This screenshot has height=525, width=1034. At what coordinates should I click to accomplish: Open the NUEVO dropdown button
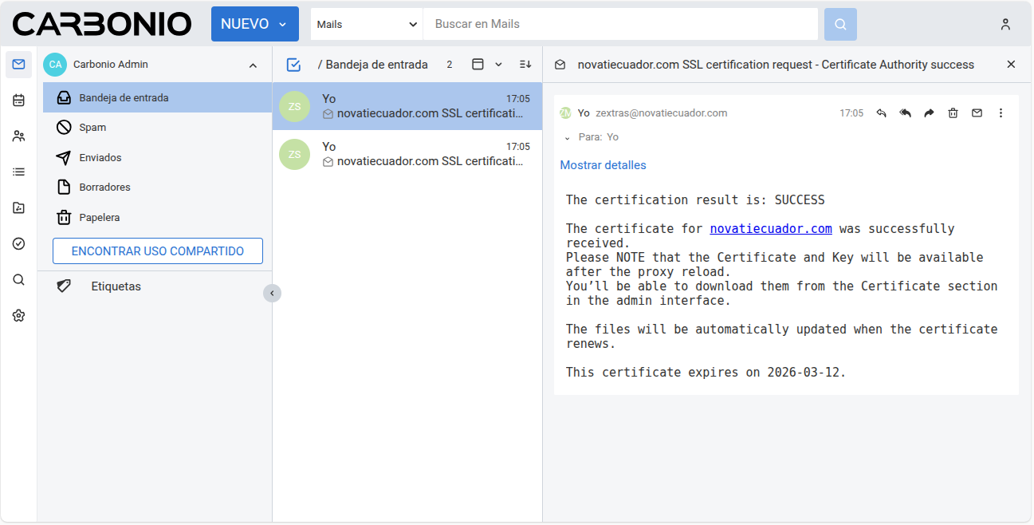click(254, 24)
